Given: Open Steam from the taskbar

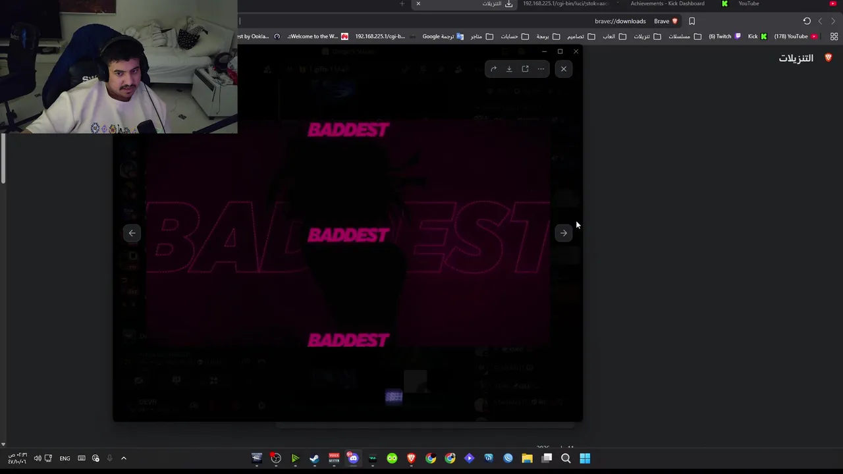Looking at the screenshot, I should [314, 458].
